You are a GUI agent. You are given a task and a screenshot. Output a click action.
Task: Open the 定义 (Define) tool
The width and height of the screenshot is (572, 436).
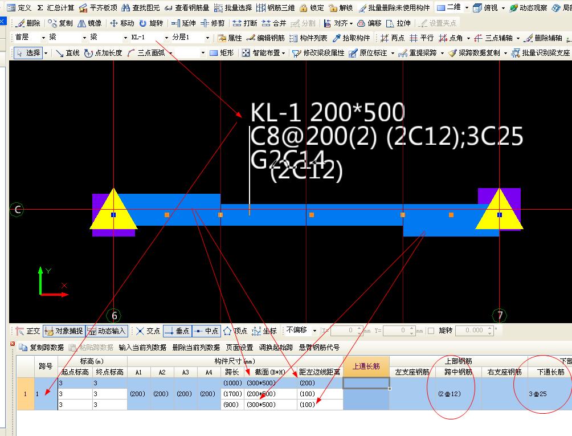(19, 7)
